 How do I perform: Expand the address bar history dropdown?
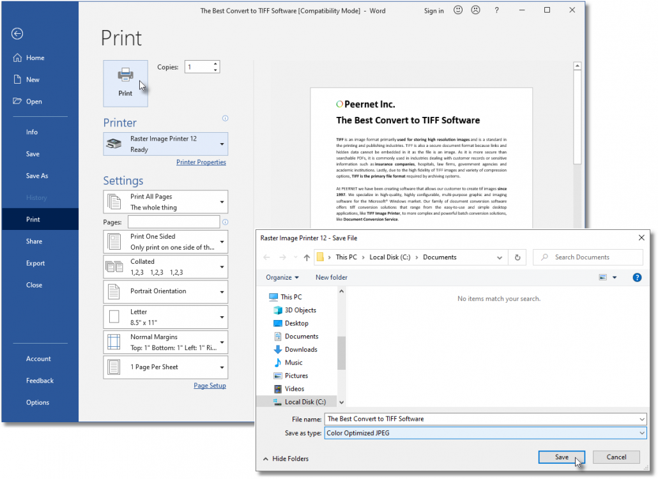click(x=500, y=257)
